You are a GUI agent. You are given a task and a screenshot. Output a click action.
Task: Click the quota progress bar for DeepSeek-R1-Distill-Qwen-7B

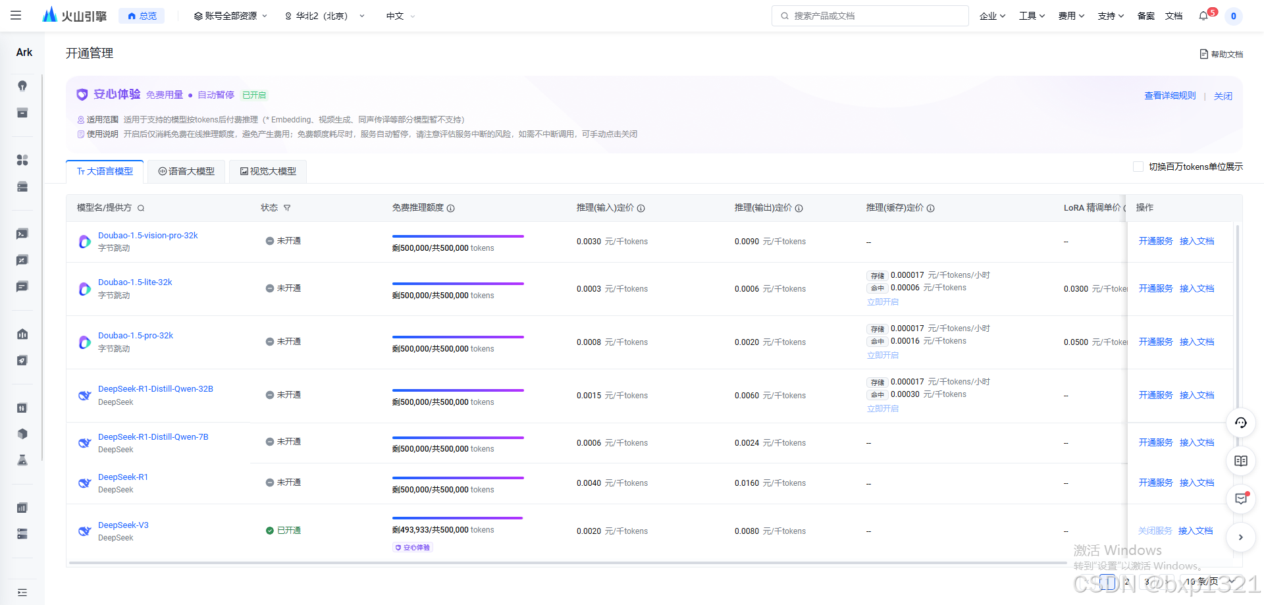pyautogui.click(x=458, y=437)
